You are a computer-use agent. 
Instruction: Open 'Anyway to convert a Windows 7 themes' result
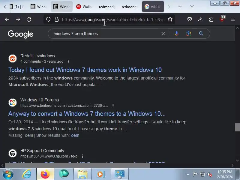(x=87, y=114)
